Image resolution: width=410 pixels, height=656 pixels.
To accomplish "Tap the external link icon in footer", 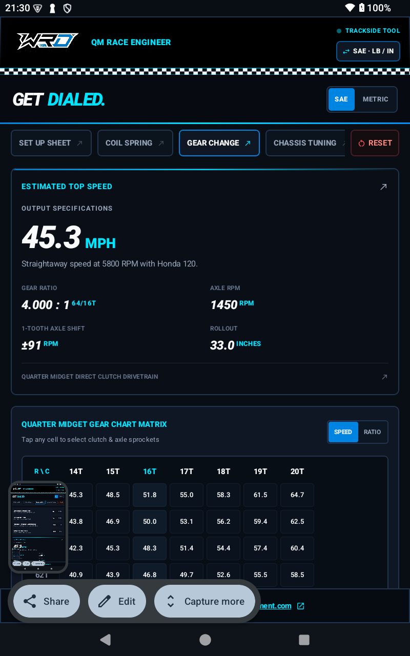I will click(x=301, y=606).
